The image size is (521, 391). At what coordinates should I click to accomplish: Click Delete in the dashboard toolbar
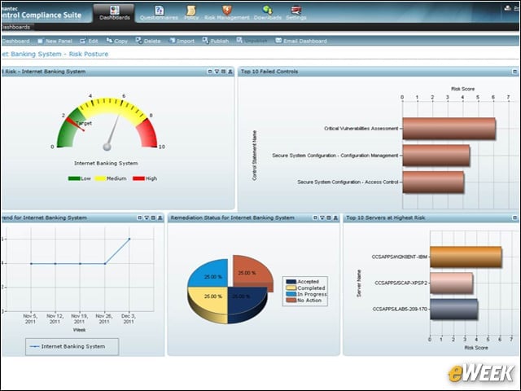tap(148, 41)
